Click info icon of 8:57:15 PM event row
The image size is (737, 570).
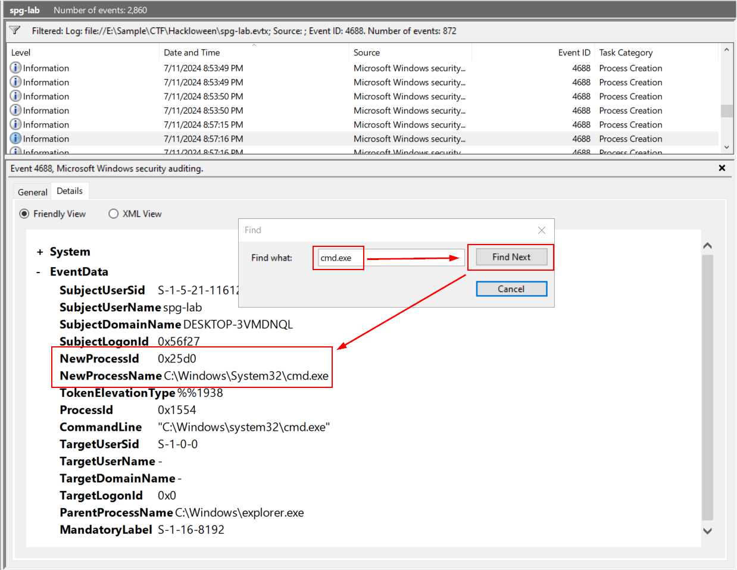(15, 124)
